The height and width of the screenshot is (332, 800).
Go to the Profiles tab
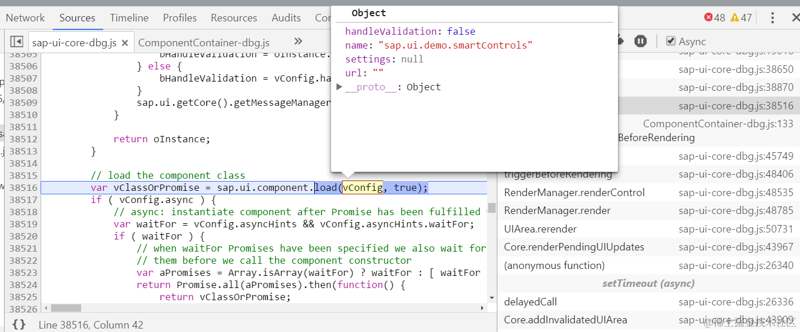(x=180, y=18)
